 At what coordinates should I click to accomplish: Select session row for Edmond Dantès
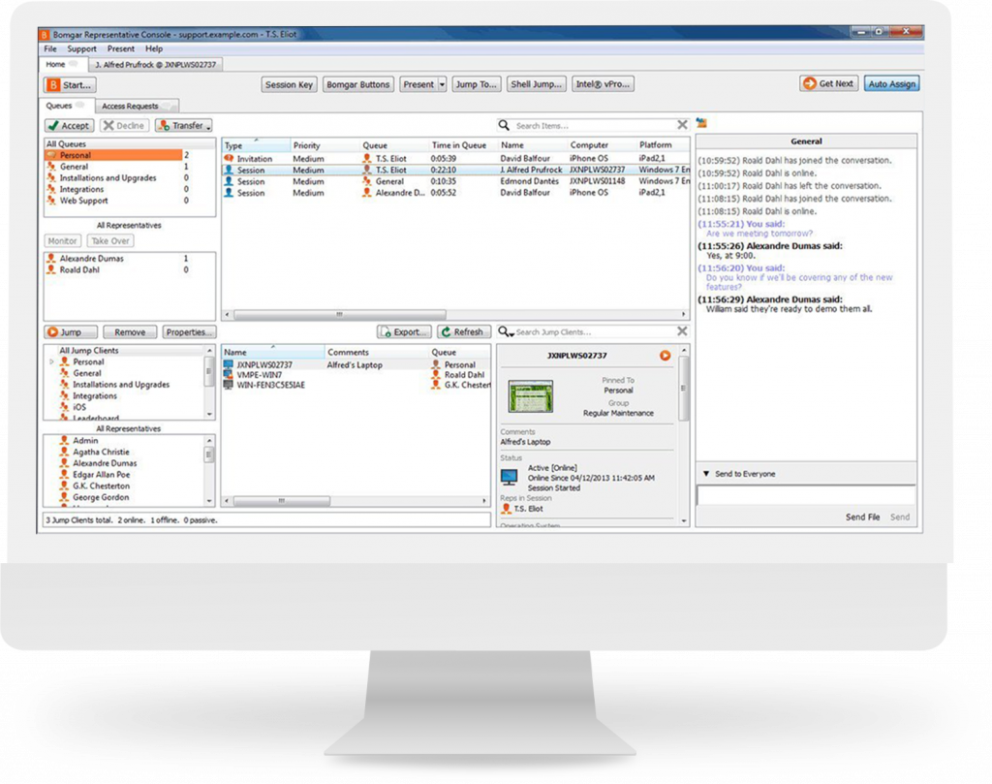click(x=455, y=181)
